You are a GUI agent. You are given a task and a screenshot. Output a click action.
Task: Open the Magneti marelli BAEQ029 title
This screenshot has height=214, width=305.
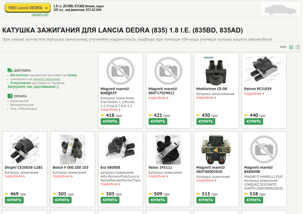(x=115, y=91)
